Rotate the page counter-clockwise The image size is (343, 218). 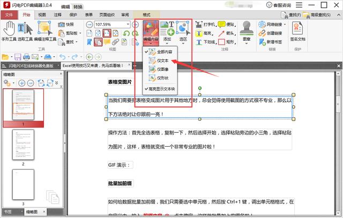(126, 33)
